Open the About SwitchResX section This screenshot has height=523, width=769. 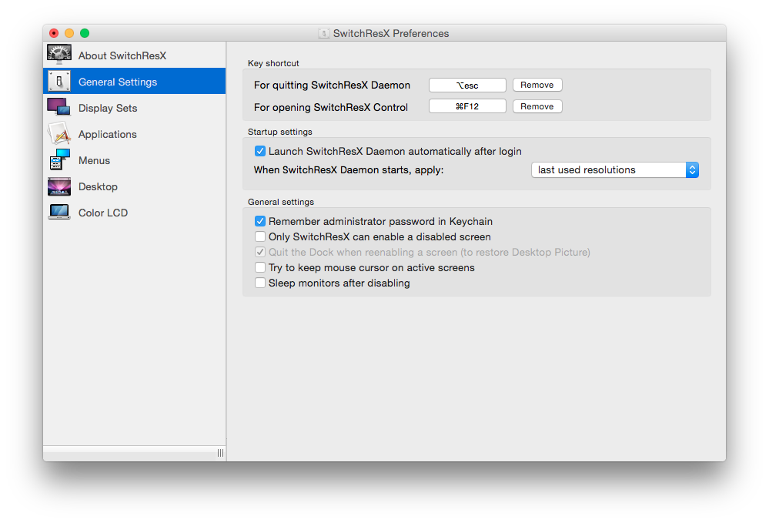pos(135,55)
